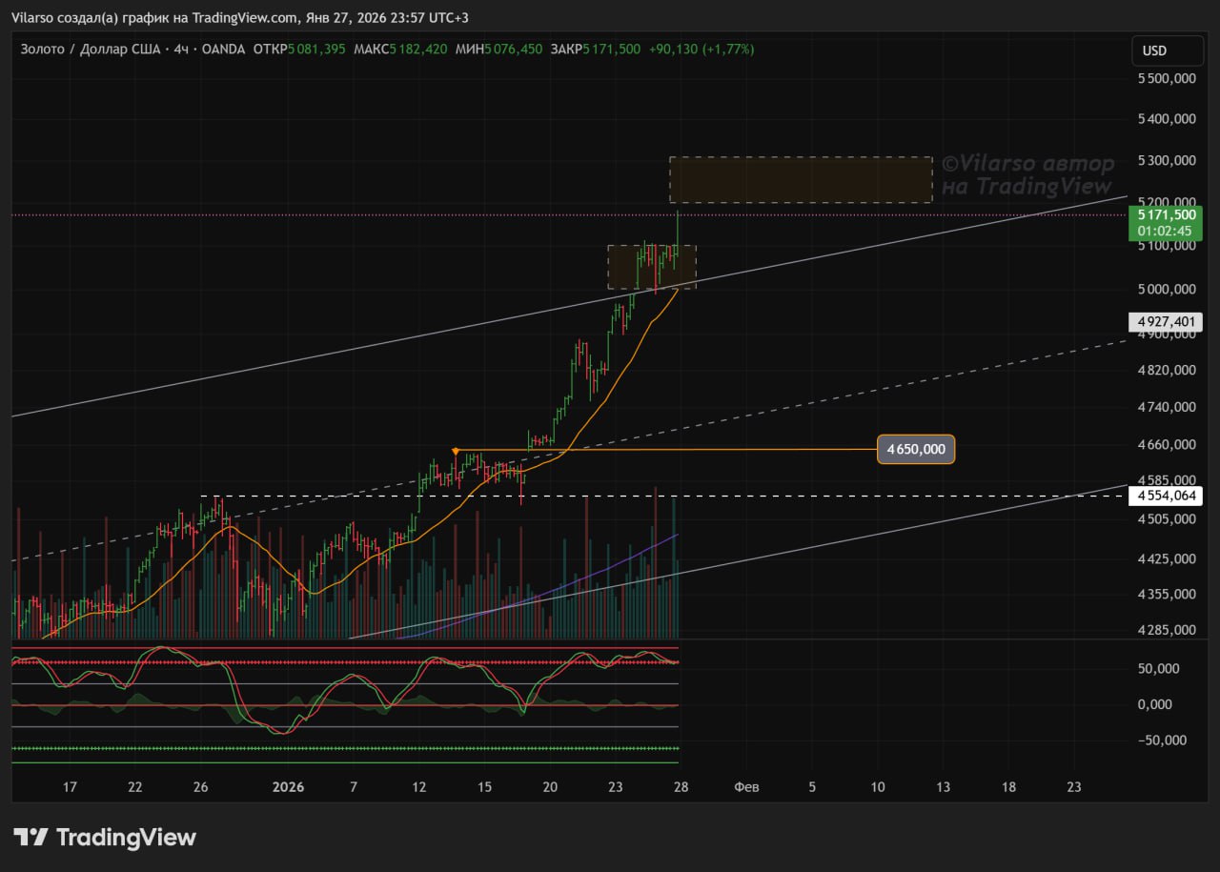The width and height of the screenshot is (1220, 872).
Task: Click the TradingView.com header caption
Action: point(244,18)
